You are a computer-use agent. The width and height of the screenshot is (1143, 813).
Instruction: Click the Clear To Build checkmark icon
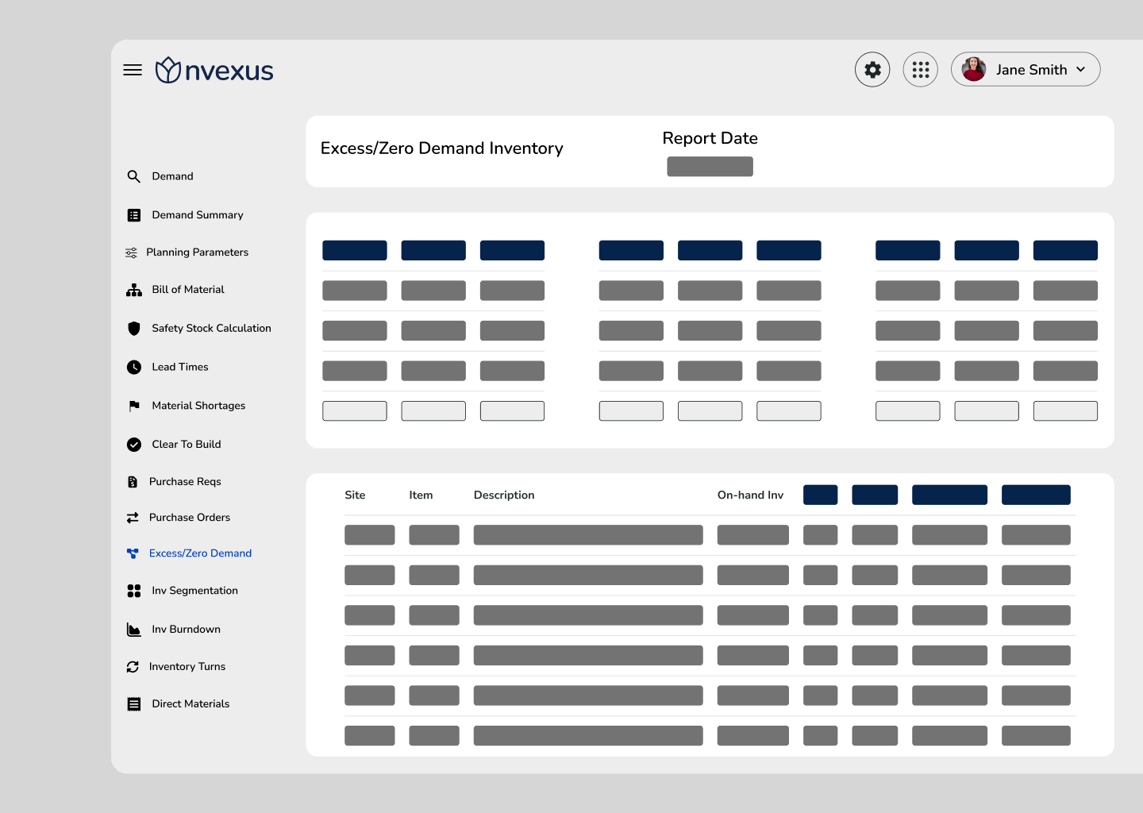134,445
